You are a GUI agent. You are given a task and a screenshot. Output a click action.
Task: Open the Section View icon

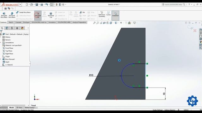tap(104, 23)
